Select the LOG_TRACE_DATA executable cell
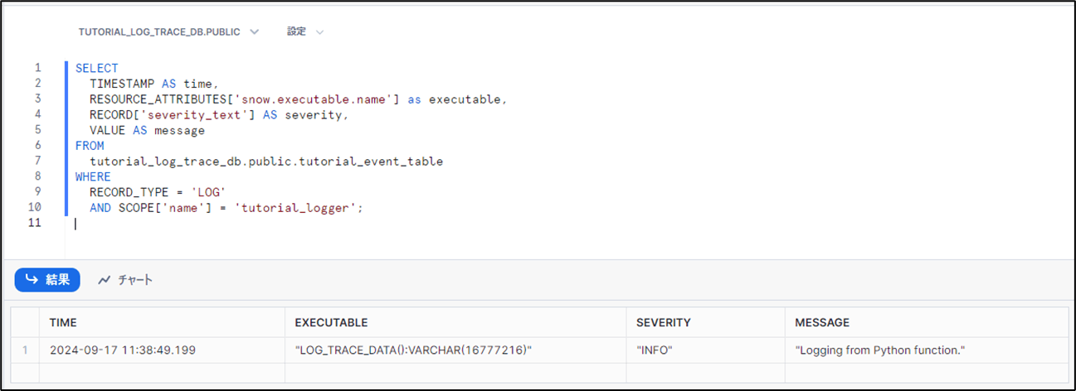Viewport: 1076px width, 391px height. 413,350
